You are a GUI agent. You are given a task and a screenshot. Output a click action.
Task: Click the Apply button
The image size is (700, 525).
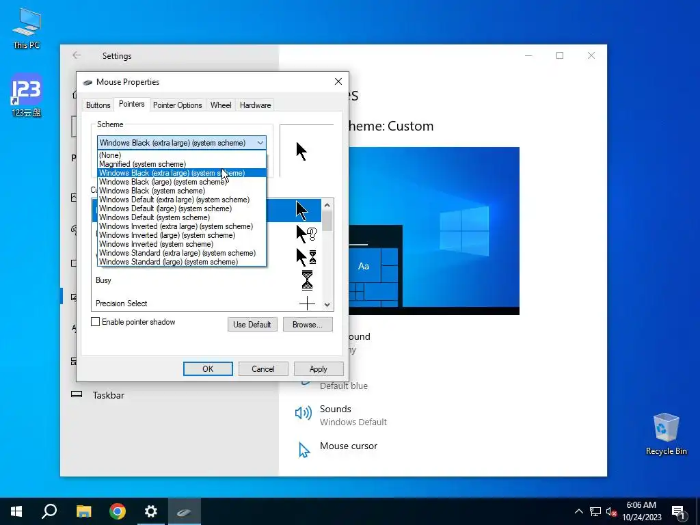tap(319, 368)
